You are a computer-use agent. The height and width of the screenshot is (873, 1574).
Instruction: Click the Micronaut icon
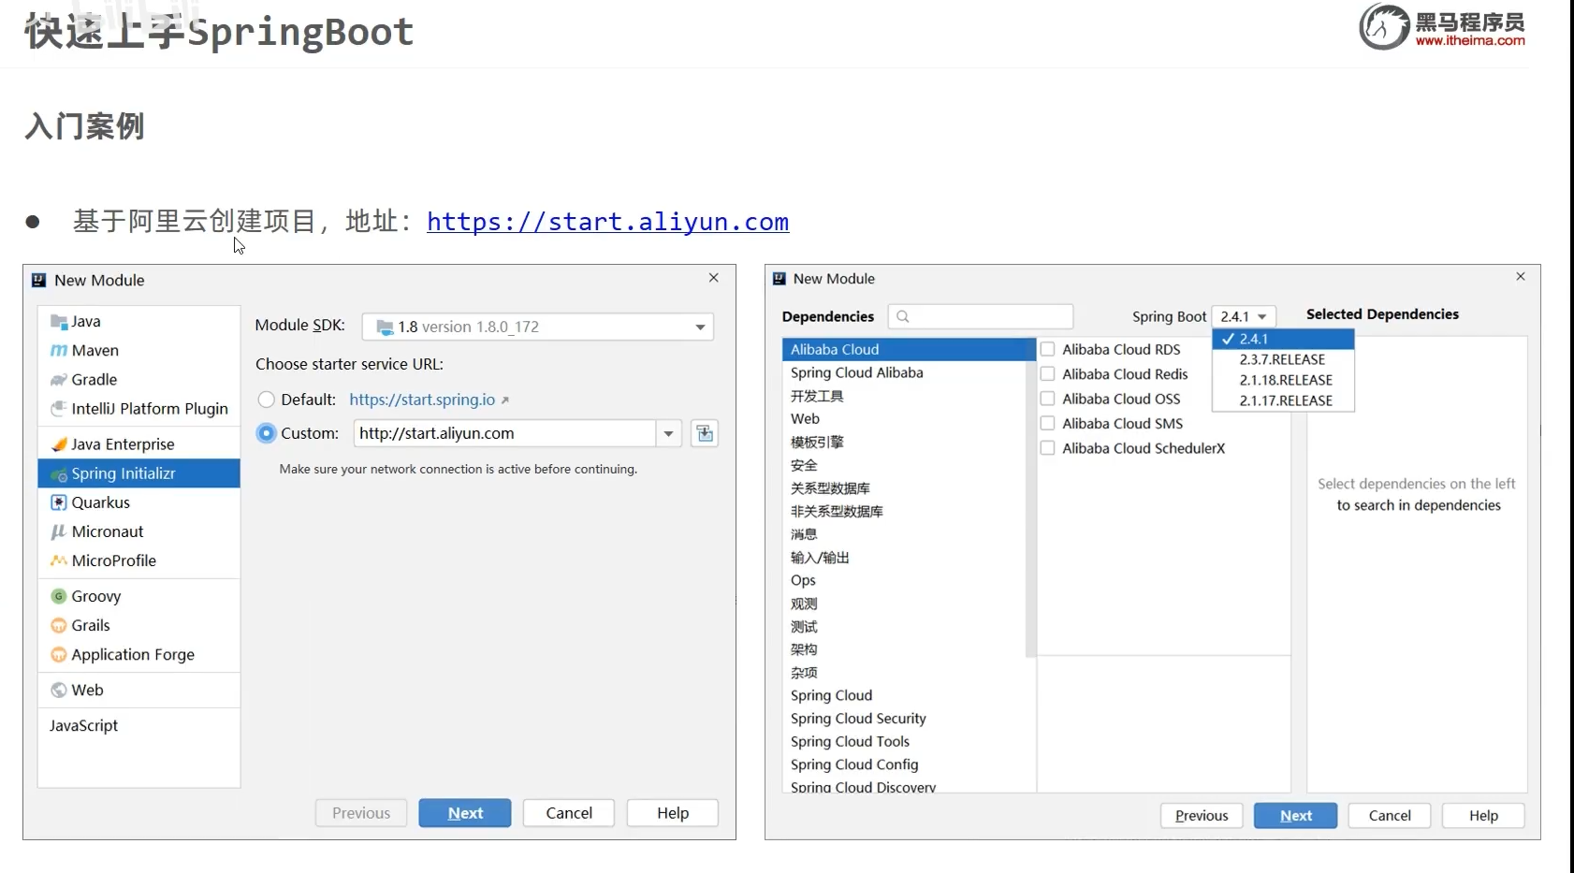click(59, 531)
